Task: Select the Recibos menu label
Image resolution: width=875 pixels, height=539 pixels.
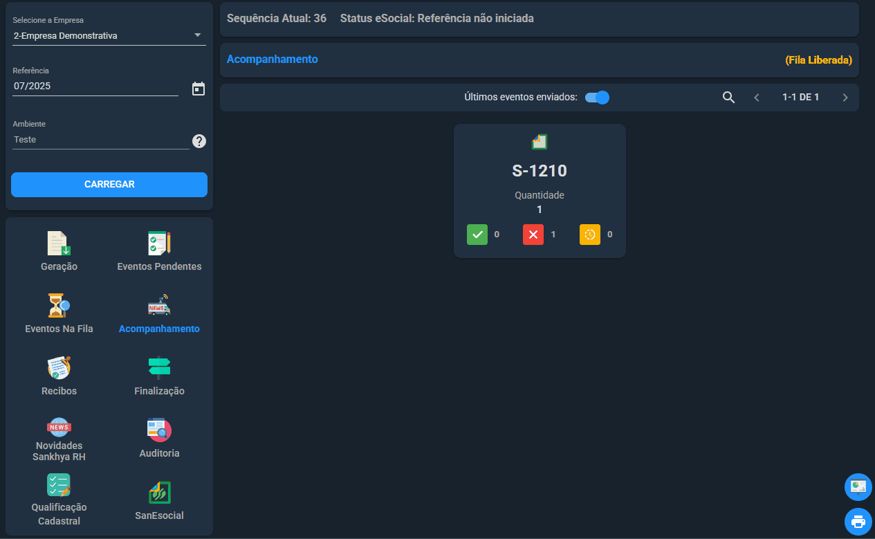Action: click(x=59, y=391)
